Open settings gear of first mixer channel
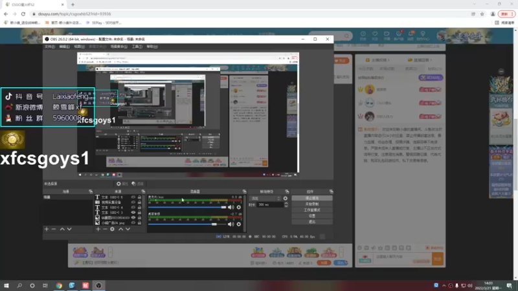The width and height of the screenshot is (518, 291). [x=238, y=207]
